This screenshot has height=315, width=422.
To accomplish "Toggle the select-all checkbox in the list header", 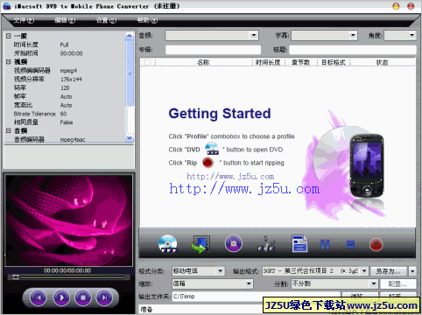I will [148, 62].
